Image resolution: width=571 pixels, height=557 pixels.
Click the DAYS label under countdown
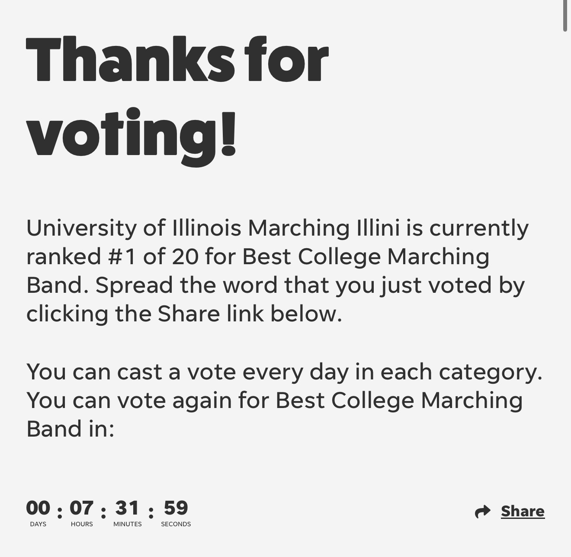[38, 524]
